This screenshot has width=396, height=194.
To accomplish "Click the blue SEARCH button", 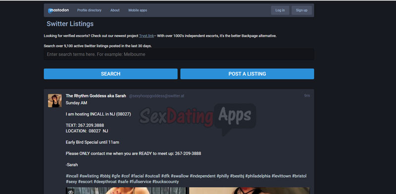I will [110, 74].
